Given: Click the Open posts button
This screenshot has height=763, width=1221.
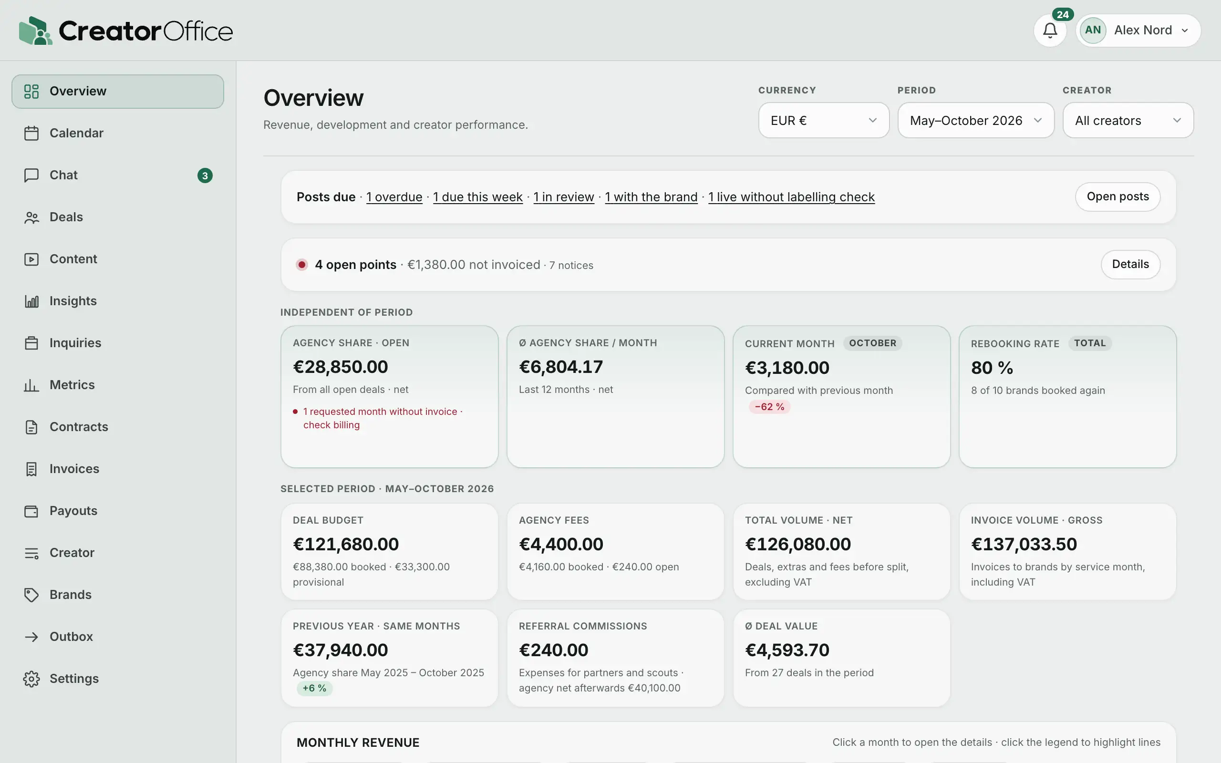Looking at the screenshot, I should [x=1118, y=197].
